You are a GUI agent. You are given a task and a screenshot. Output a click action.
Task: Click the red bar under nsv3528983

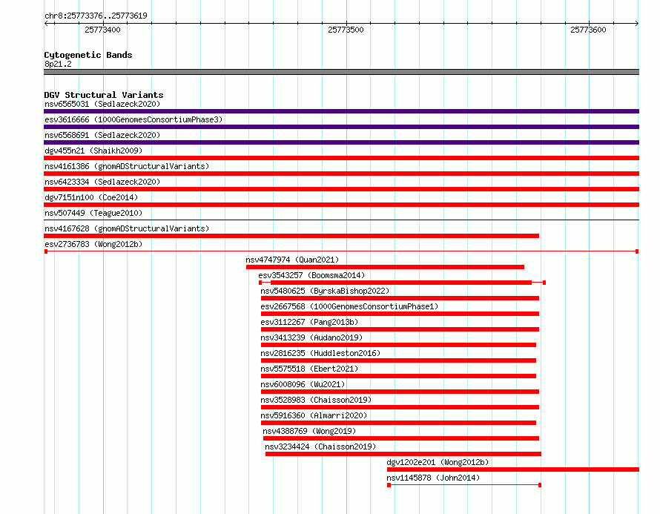coord(400,407)
